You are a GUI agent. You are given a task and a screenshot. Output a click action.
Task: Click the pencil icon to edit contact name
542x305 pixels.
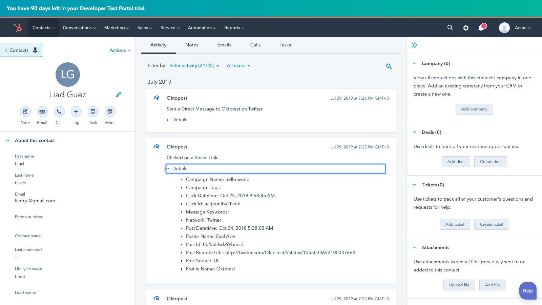pos(119,95)
